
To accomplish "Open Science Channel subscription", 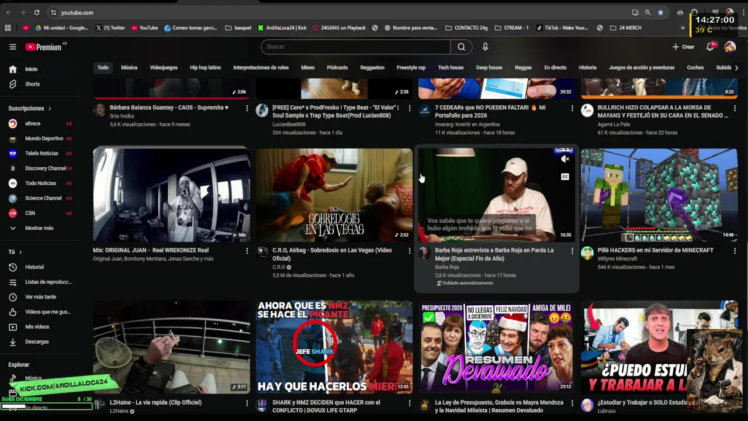I will click(x=44, y=198).
